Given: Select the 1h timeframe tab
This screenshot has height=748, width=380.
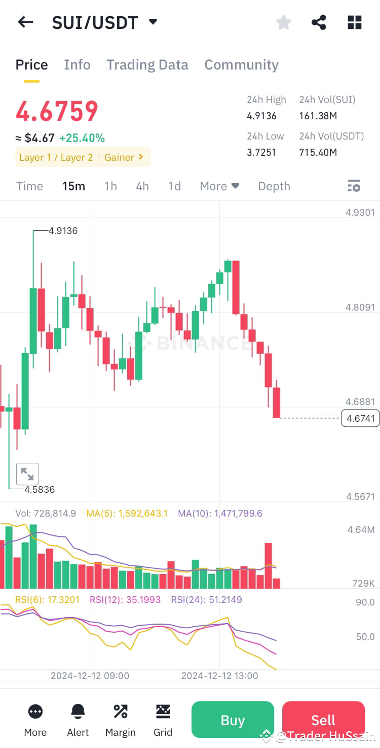Looking at the screenshot, I should [x=110, y=186].
